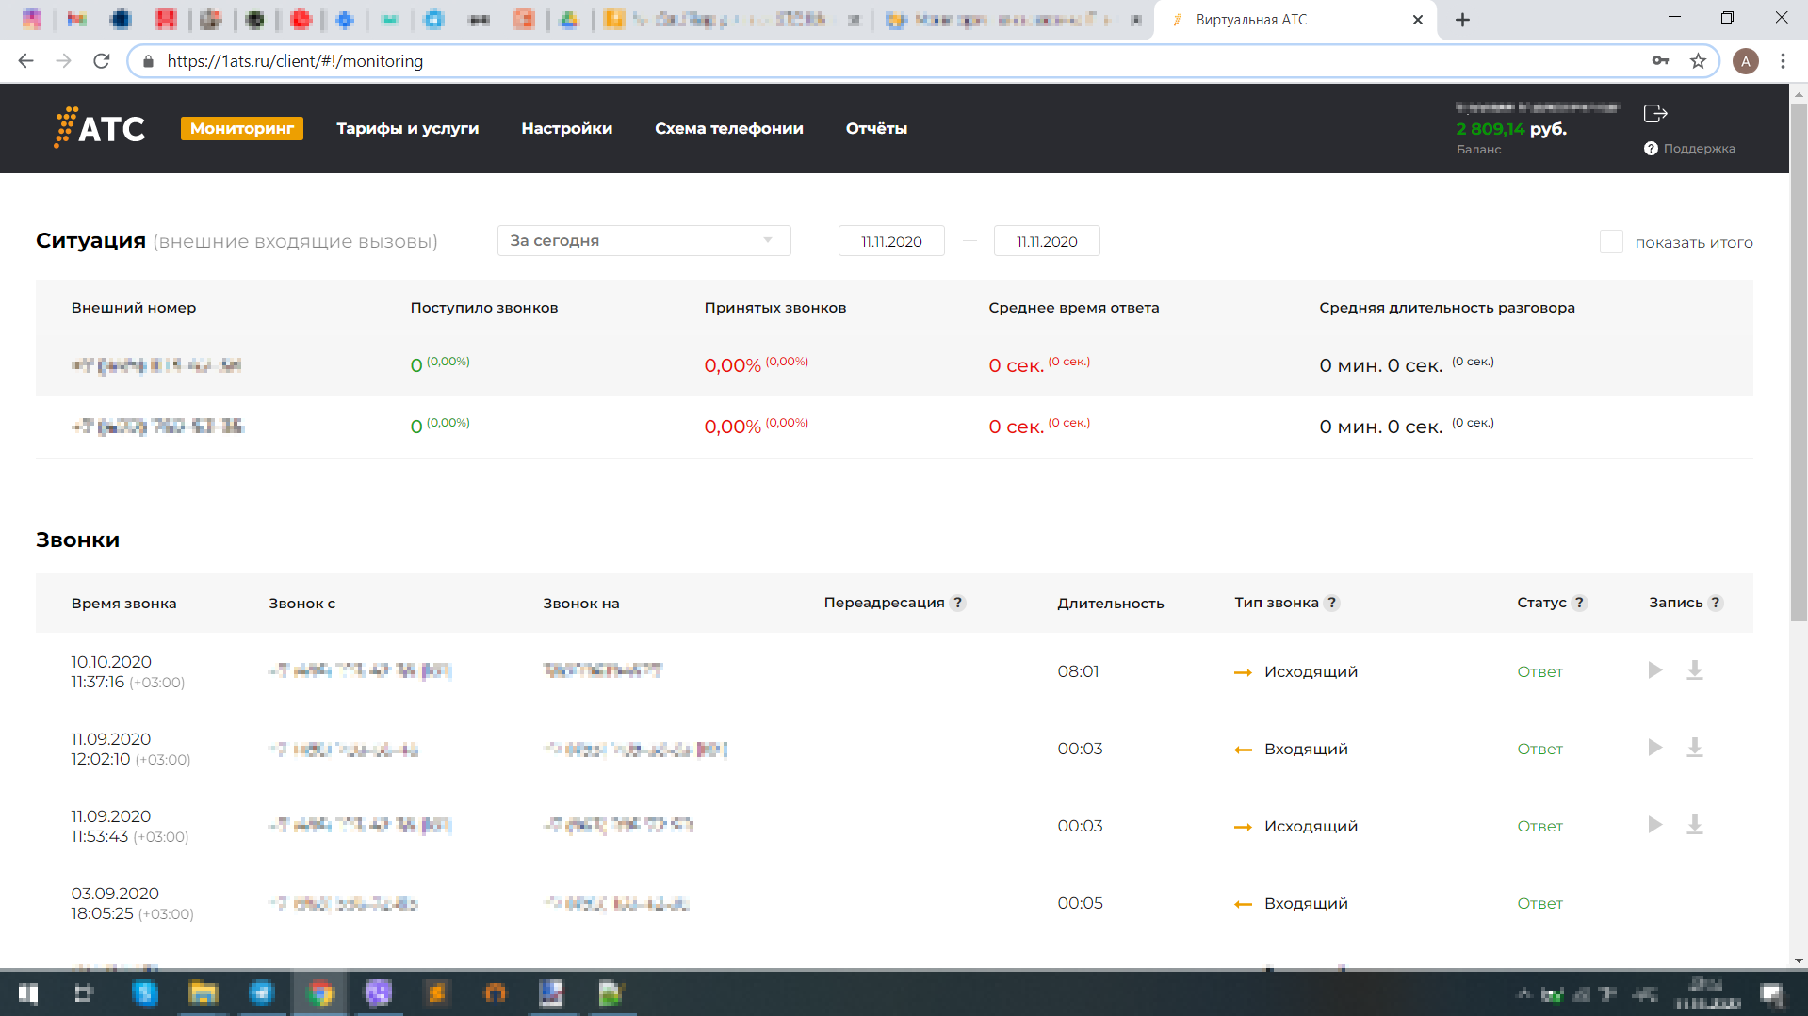
Task: Click help icon next to Запись column
Action: pos(1715,603)
